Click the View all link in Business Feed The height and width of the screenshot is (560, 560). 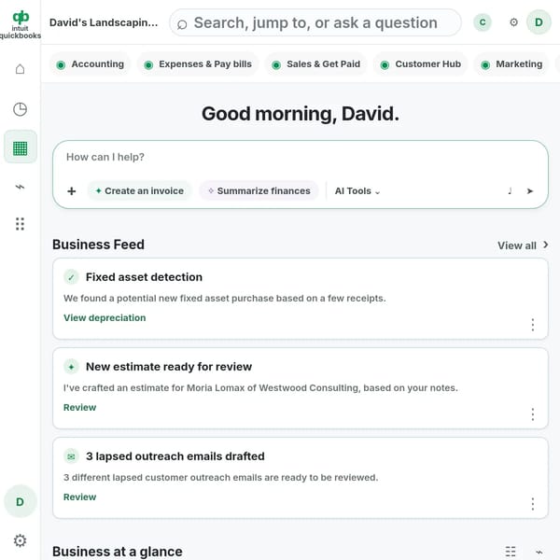coord(517,245)
